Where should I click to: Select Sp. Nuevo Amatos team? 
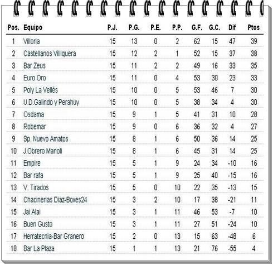point(46,139)
